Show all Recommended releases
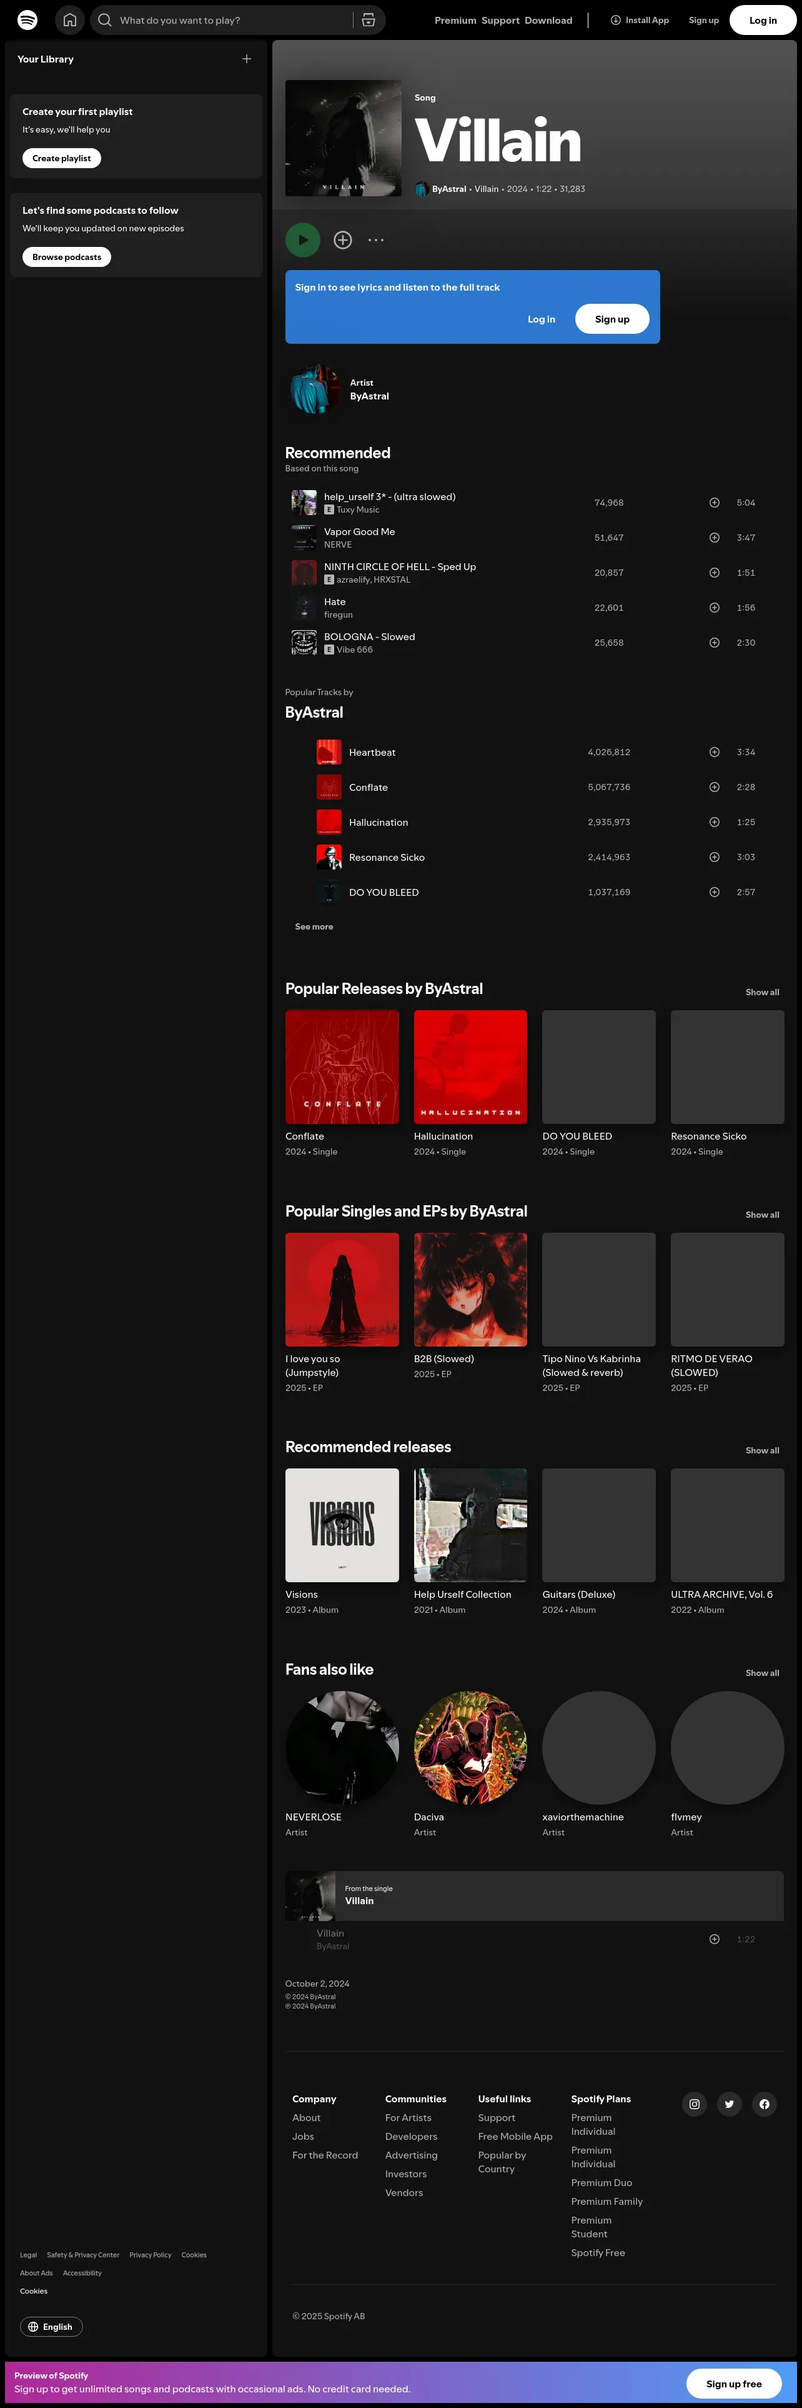This screenshot has width=802, height=2408. [762, 1451]
